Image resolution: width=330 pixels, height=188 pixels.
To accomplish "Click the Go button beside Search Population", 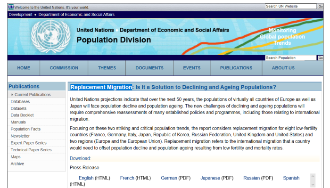I will coord(320,57).
